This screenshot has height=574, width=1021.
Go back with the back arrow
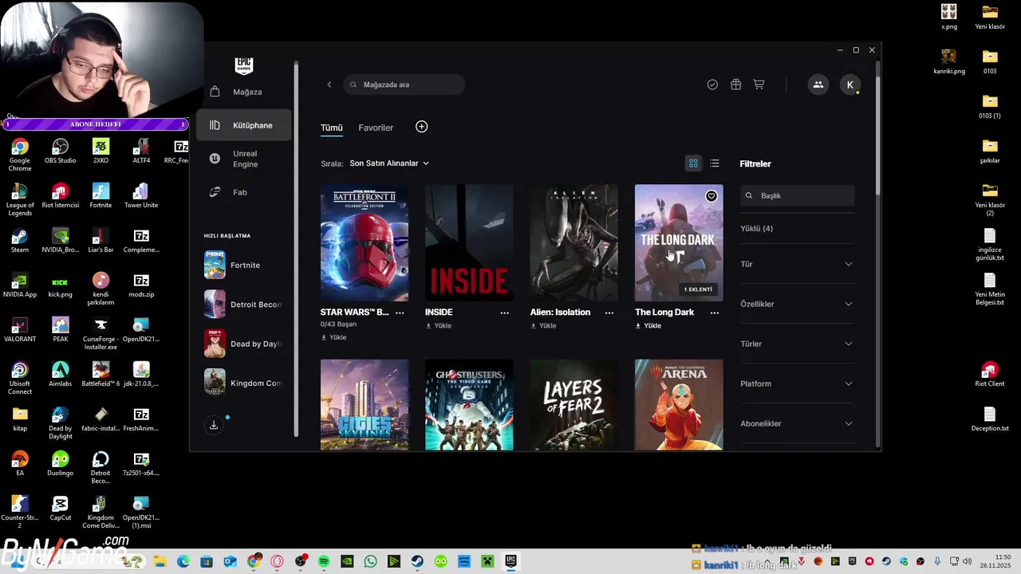pos(329,85)
